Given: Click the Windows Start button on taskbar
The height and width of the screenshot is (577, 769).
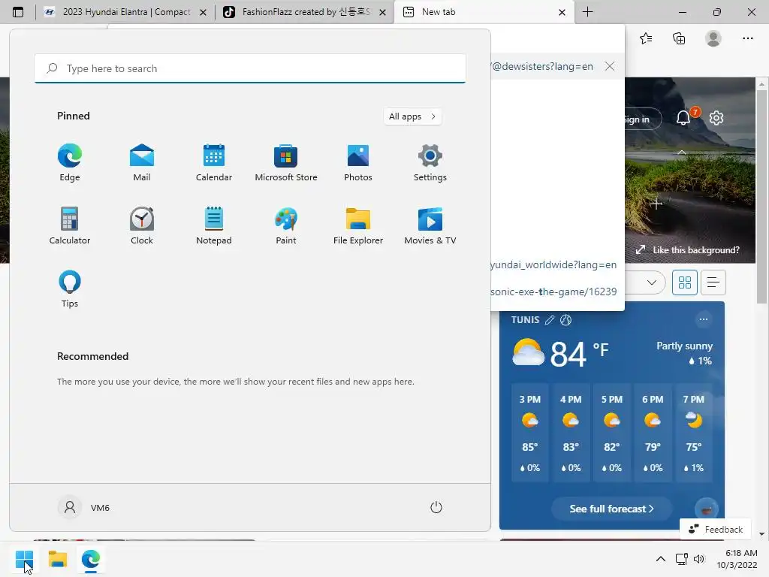Looking at the screenshot, I should click(24, 559).
